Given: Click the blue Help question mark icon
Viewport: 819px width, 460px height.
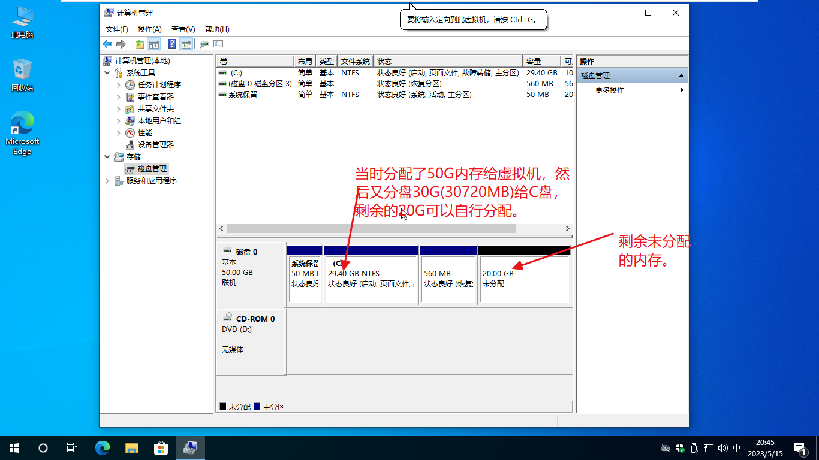Looking at the screenshot, I should pos(172,44).
